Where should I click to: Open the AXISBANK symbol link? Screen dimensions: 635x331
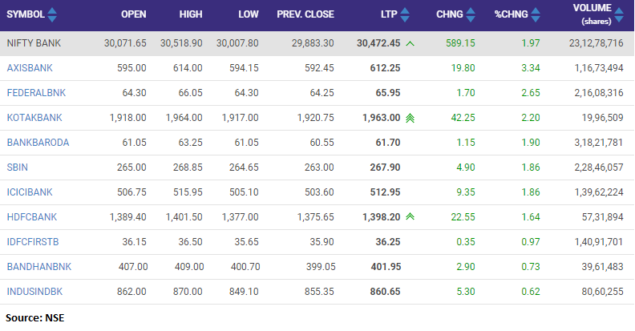(30, 68)
